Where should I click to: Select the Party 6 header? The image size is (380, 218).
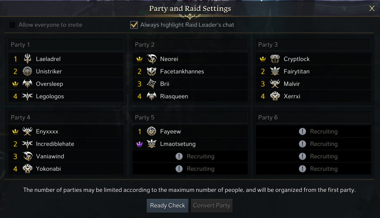314,117
